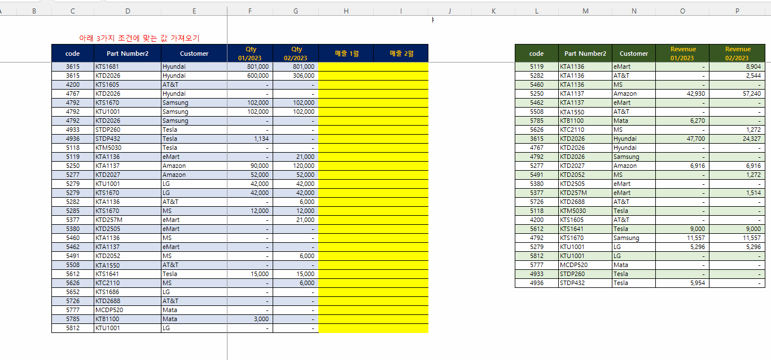Select column K header
This screenshot has height=360, width=771.
pyautogui.click(x=493, y=11)
